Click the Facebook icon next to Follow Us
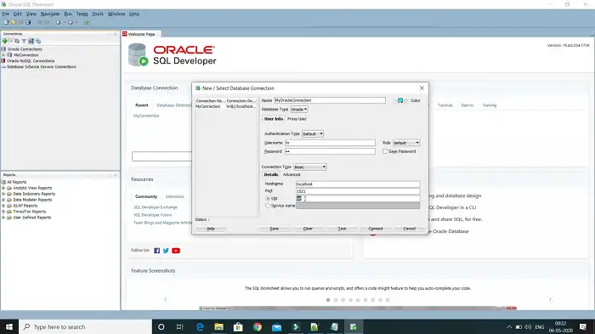The width and height of the screenshot is (595, 334). (x=156, y=251)
